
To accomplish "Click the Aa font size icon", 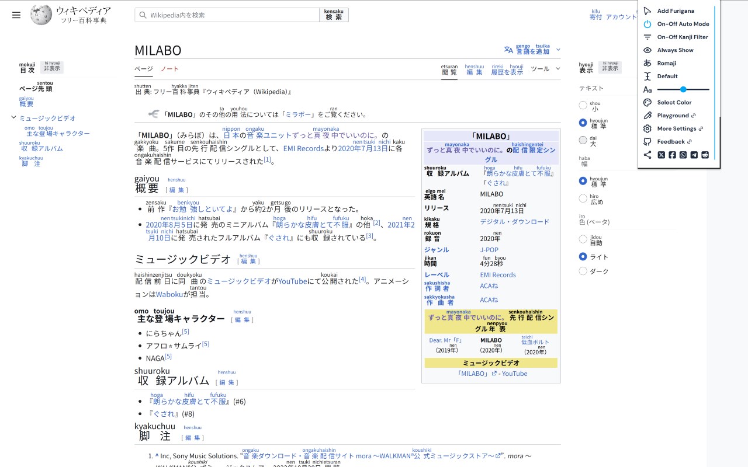I will click(647, 89).
